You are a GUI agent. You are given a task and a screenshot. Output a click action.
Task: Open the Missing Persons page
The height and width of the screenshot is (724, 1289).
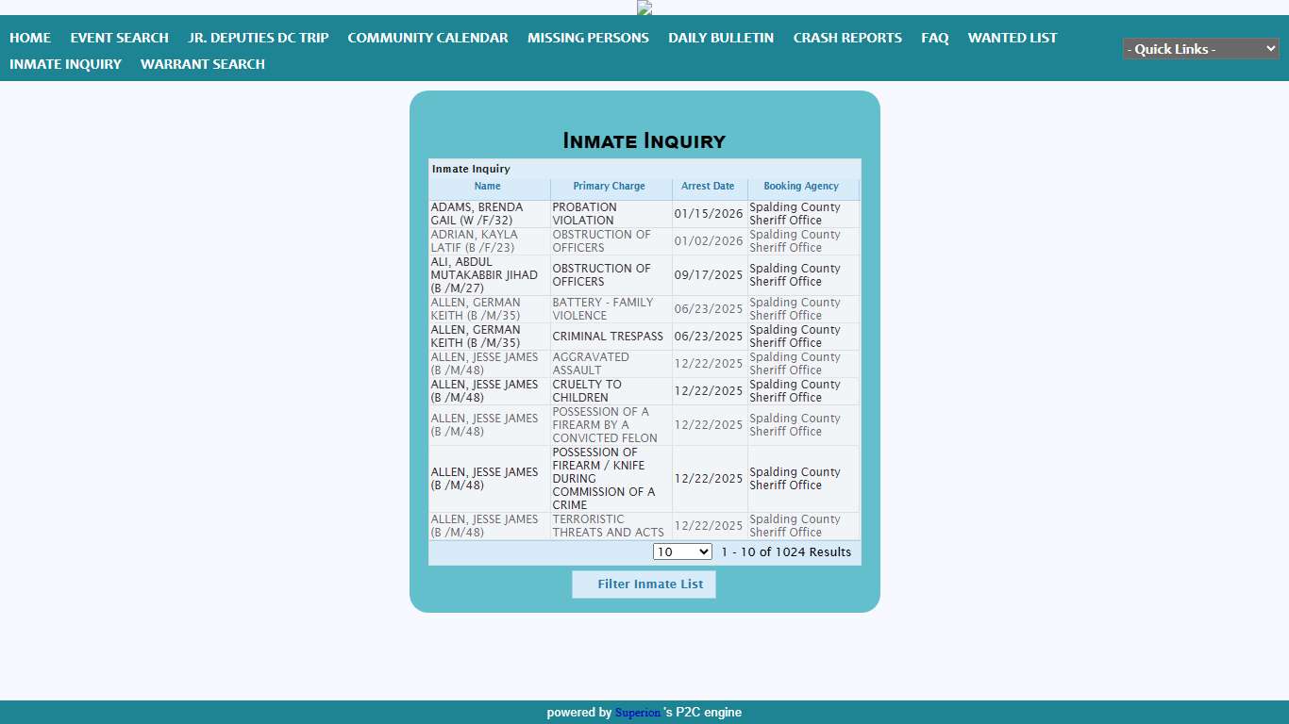point(588,38)
